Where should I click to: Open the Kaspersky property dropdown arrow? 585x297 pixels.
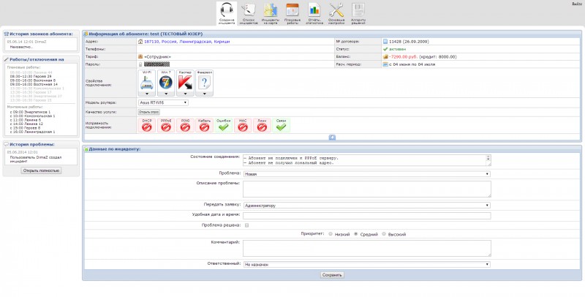click(x=185, y=94)
